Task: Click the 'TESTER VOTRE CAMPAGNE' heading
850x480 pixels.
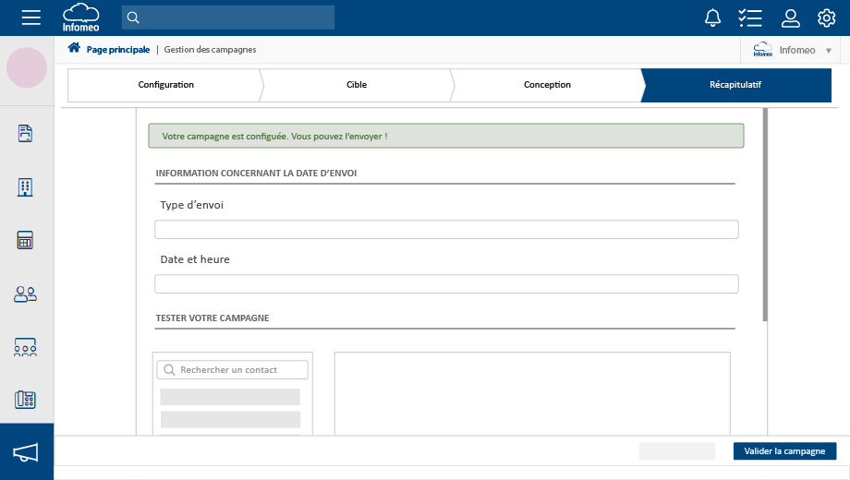Action: click(x=212, y=318)
